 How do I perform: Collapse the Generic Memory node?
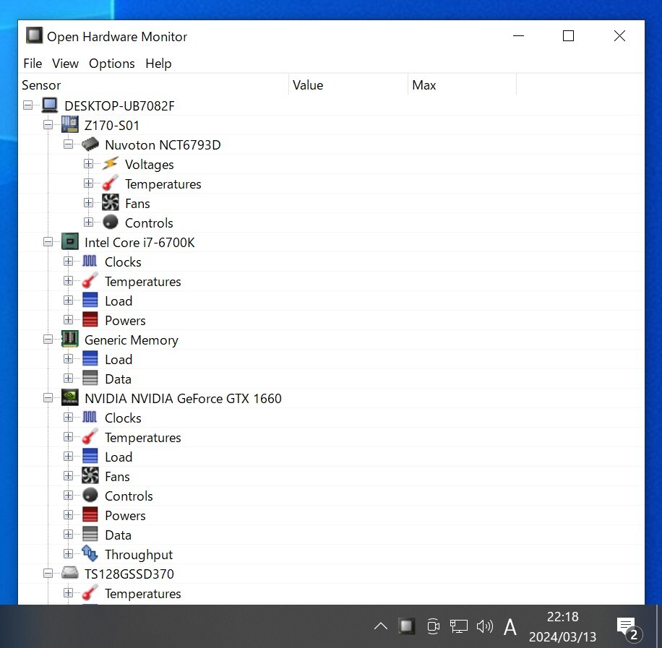pos(48,340)
